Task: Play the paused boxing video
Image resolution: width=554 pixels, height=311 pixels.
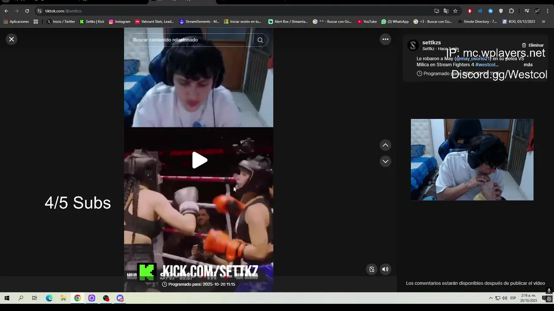Action: (x=200, y=160)
